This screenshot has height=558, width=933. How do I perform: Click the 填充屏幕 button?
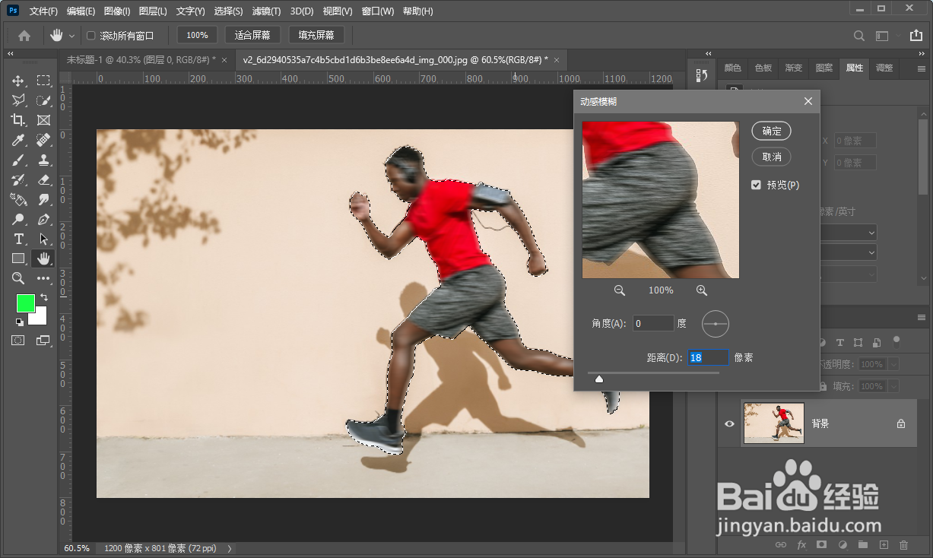316,35
